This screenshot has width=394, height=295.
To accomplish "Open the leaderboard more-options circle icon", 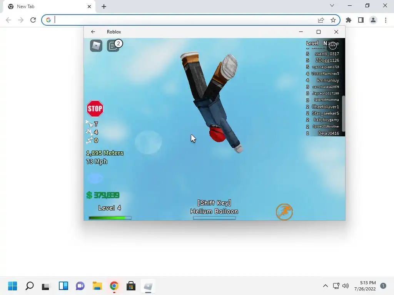I will tap(333, 45).
